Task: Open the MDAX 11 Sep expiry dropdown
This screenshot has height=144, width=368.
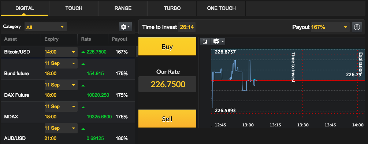Action: pos(61,107)
